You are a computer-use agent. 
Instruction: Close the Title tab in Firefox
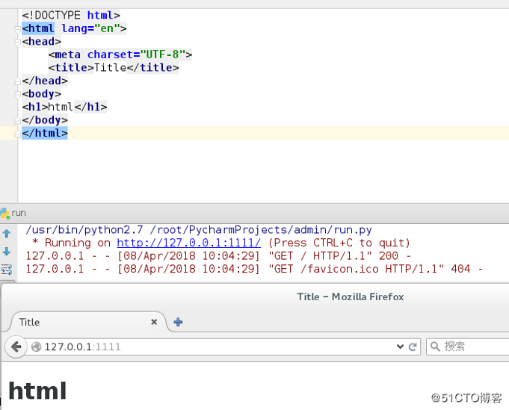154,322
